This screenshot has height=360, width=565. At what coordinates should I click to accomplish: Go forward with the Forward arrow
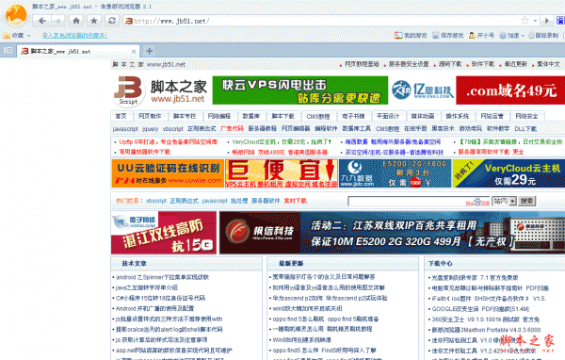57,21
